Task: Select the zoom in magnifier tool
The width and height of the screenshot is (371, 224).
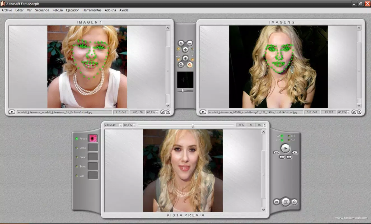Action: click(x=181, y=65)
